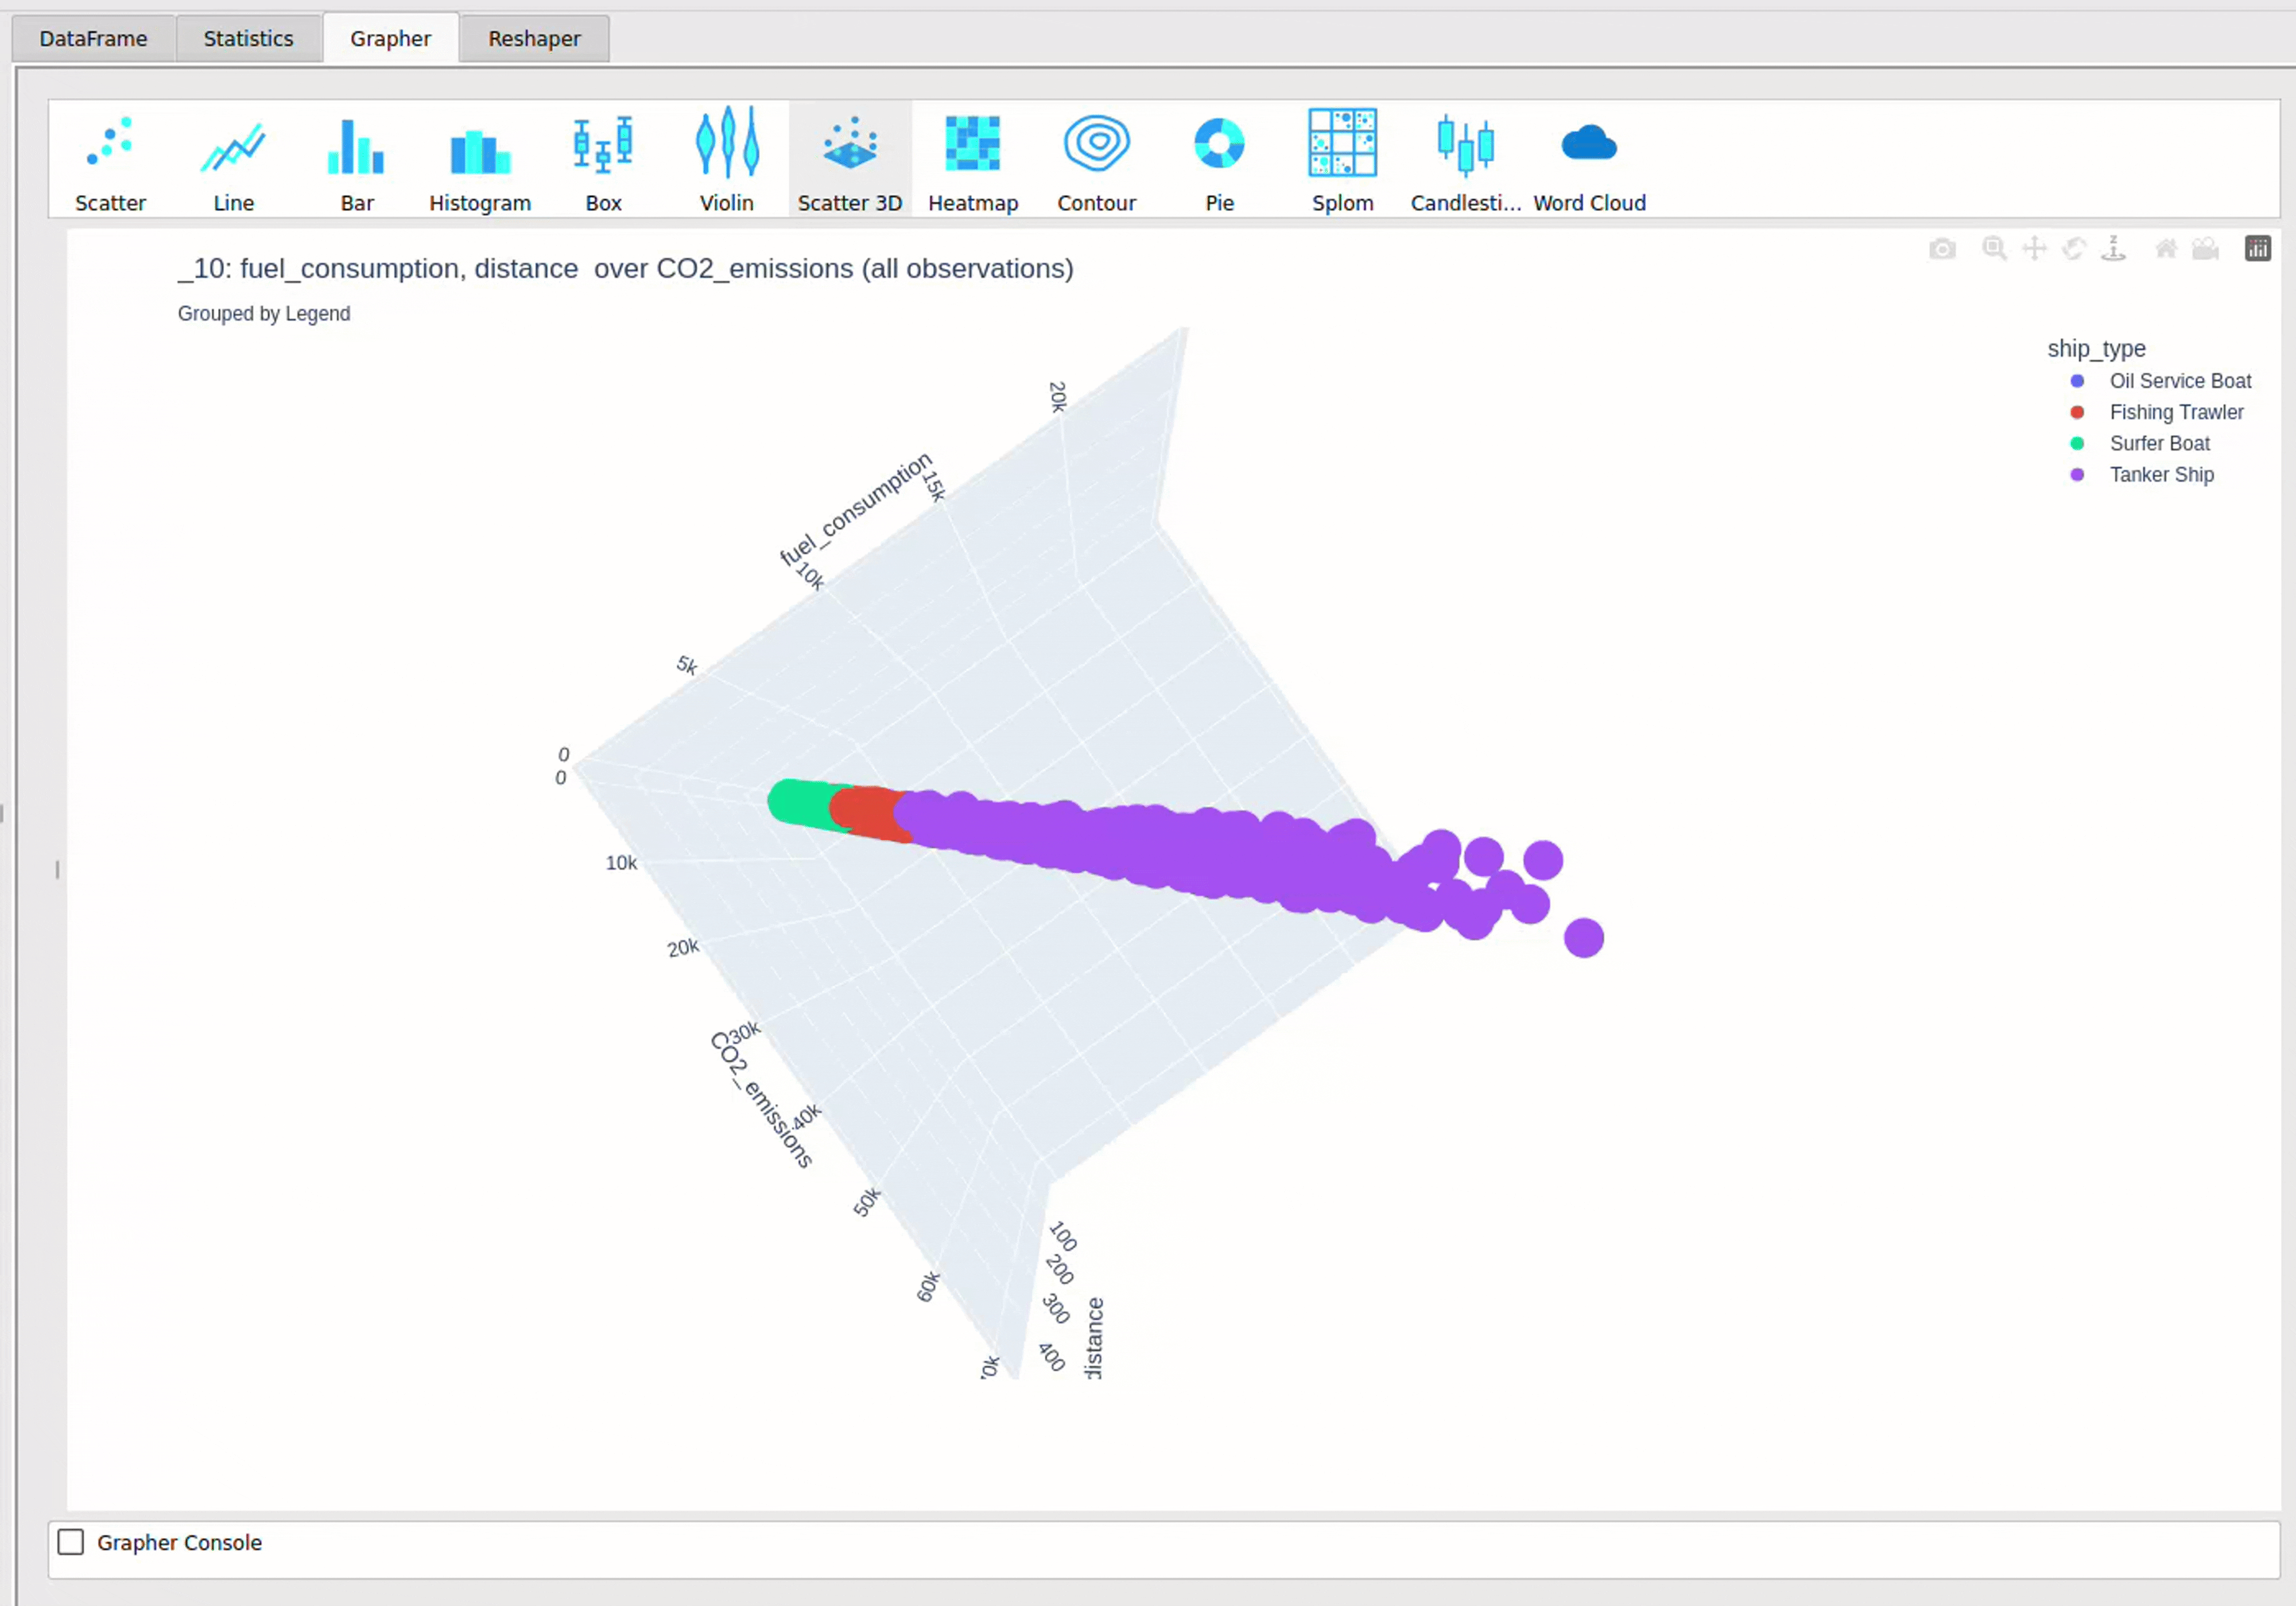This screenshot has width=2296, height=1606.
Task: Click the CO2_emissions axis label
Action: click(761, 1098)
